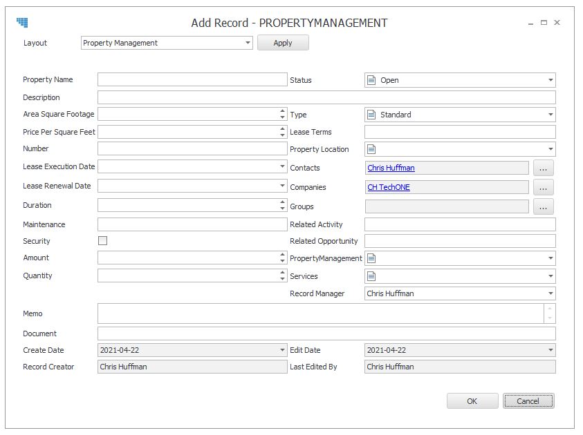Click the document icon in Type field
The width and height of the screenshot is (583, 435).
[x=371, y=115]
